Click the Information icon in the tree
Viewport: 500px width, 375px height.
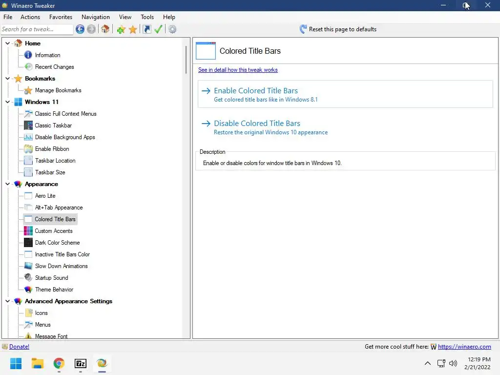pos(28,55)
